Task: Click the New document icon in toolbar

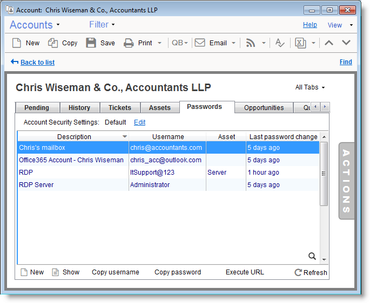Action: (x=17, y=43)
